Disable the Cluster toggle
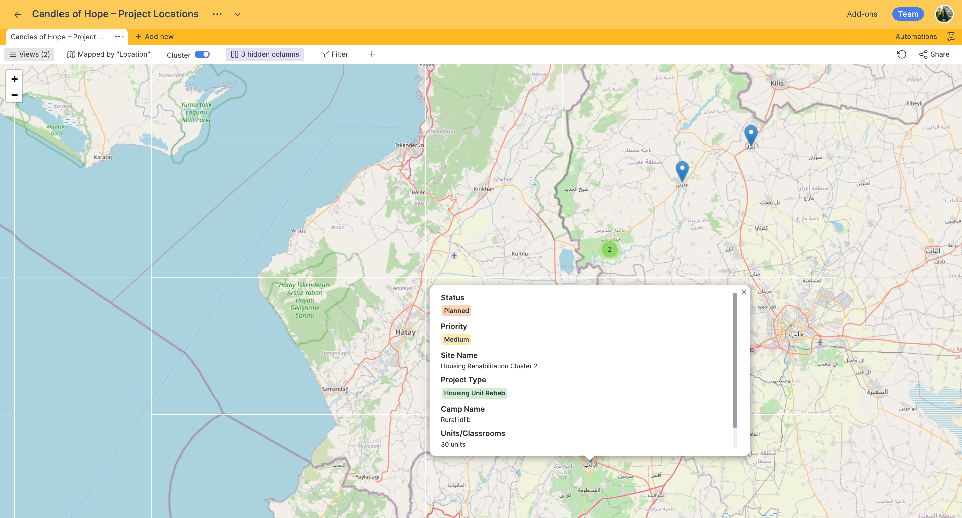962x518 pixels. point(202,54)
